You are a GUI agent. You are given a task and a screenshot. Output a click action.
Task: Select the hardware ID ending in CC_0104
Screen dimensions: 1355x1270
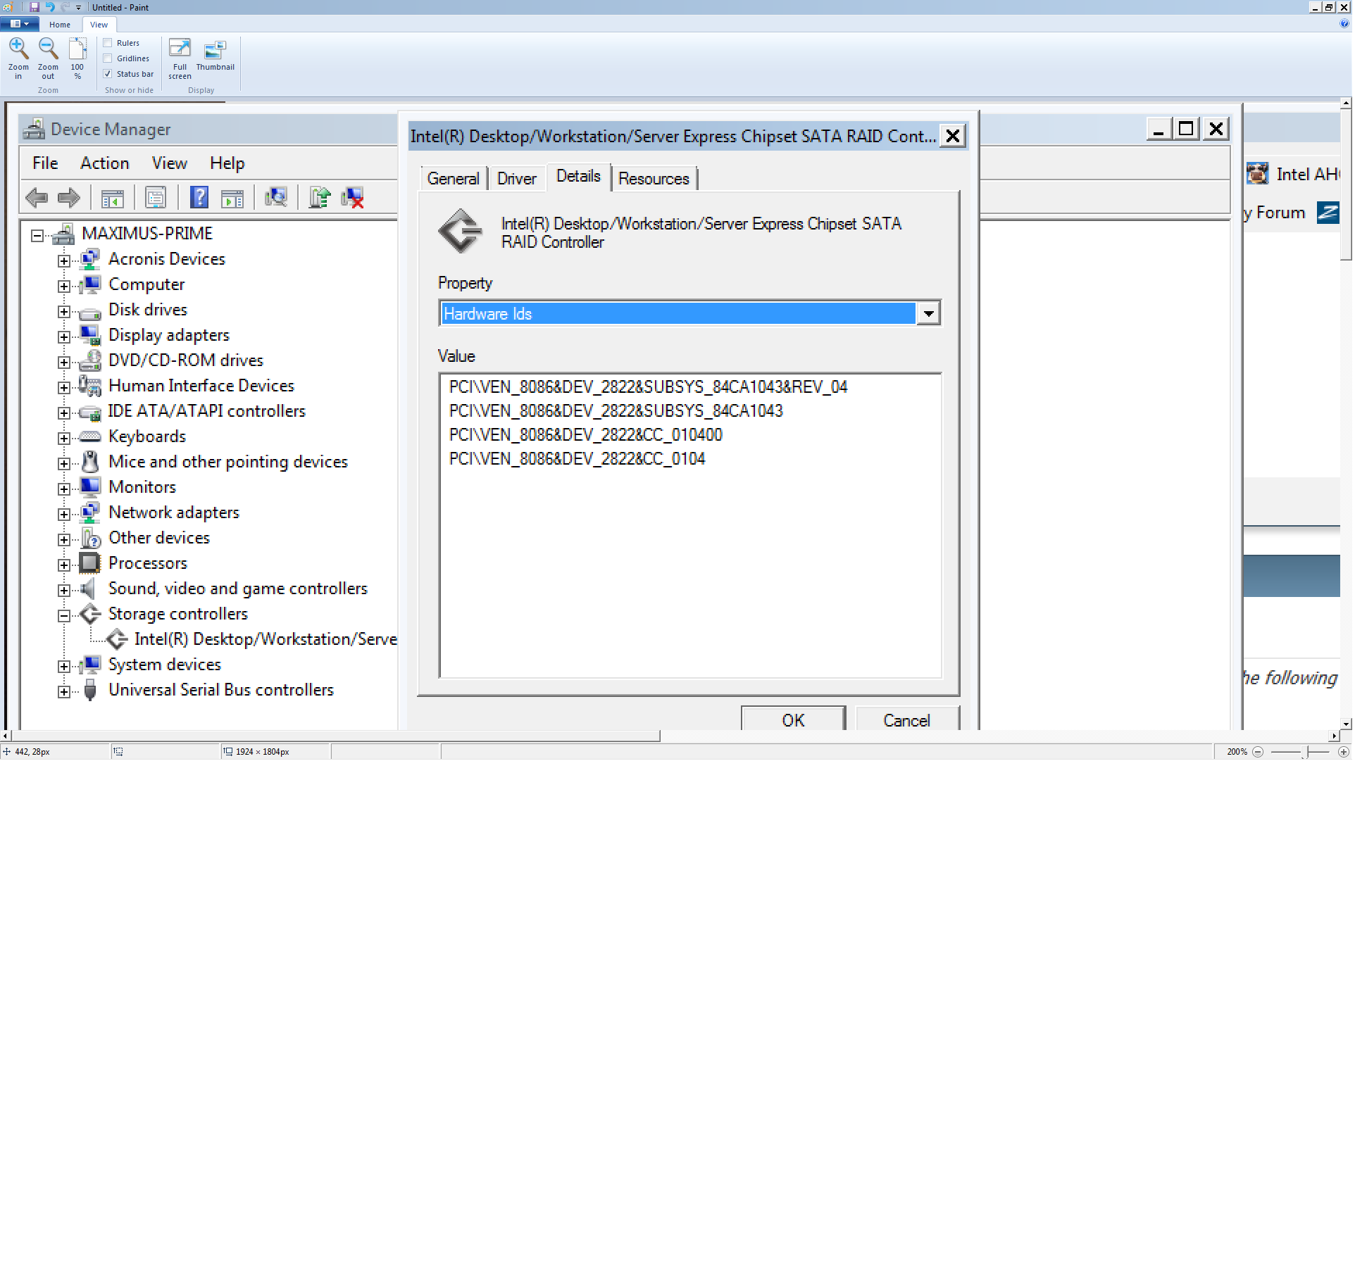click(577, 459)
